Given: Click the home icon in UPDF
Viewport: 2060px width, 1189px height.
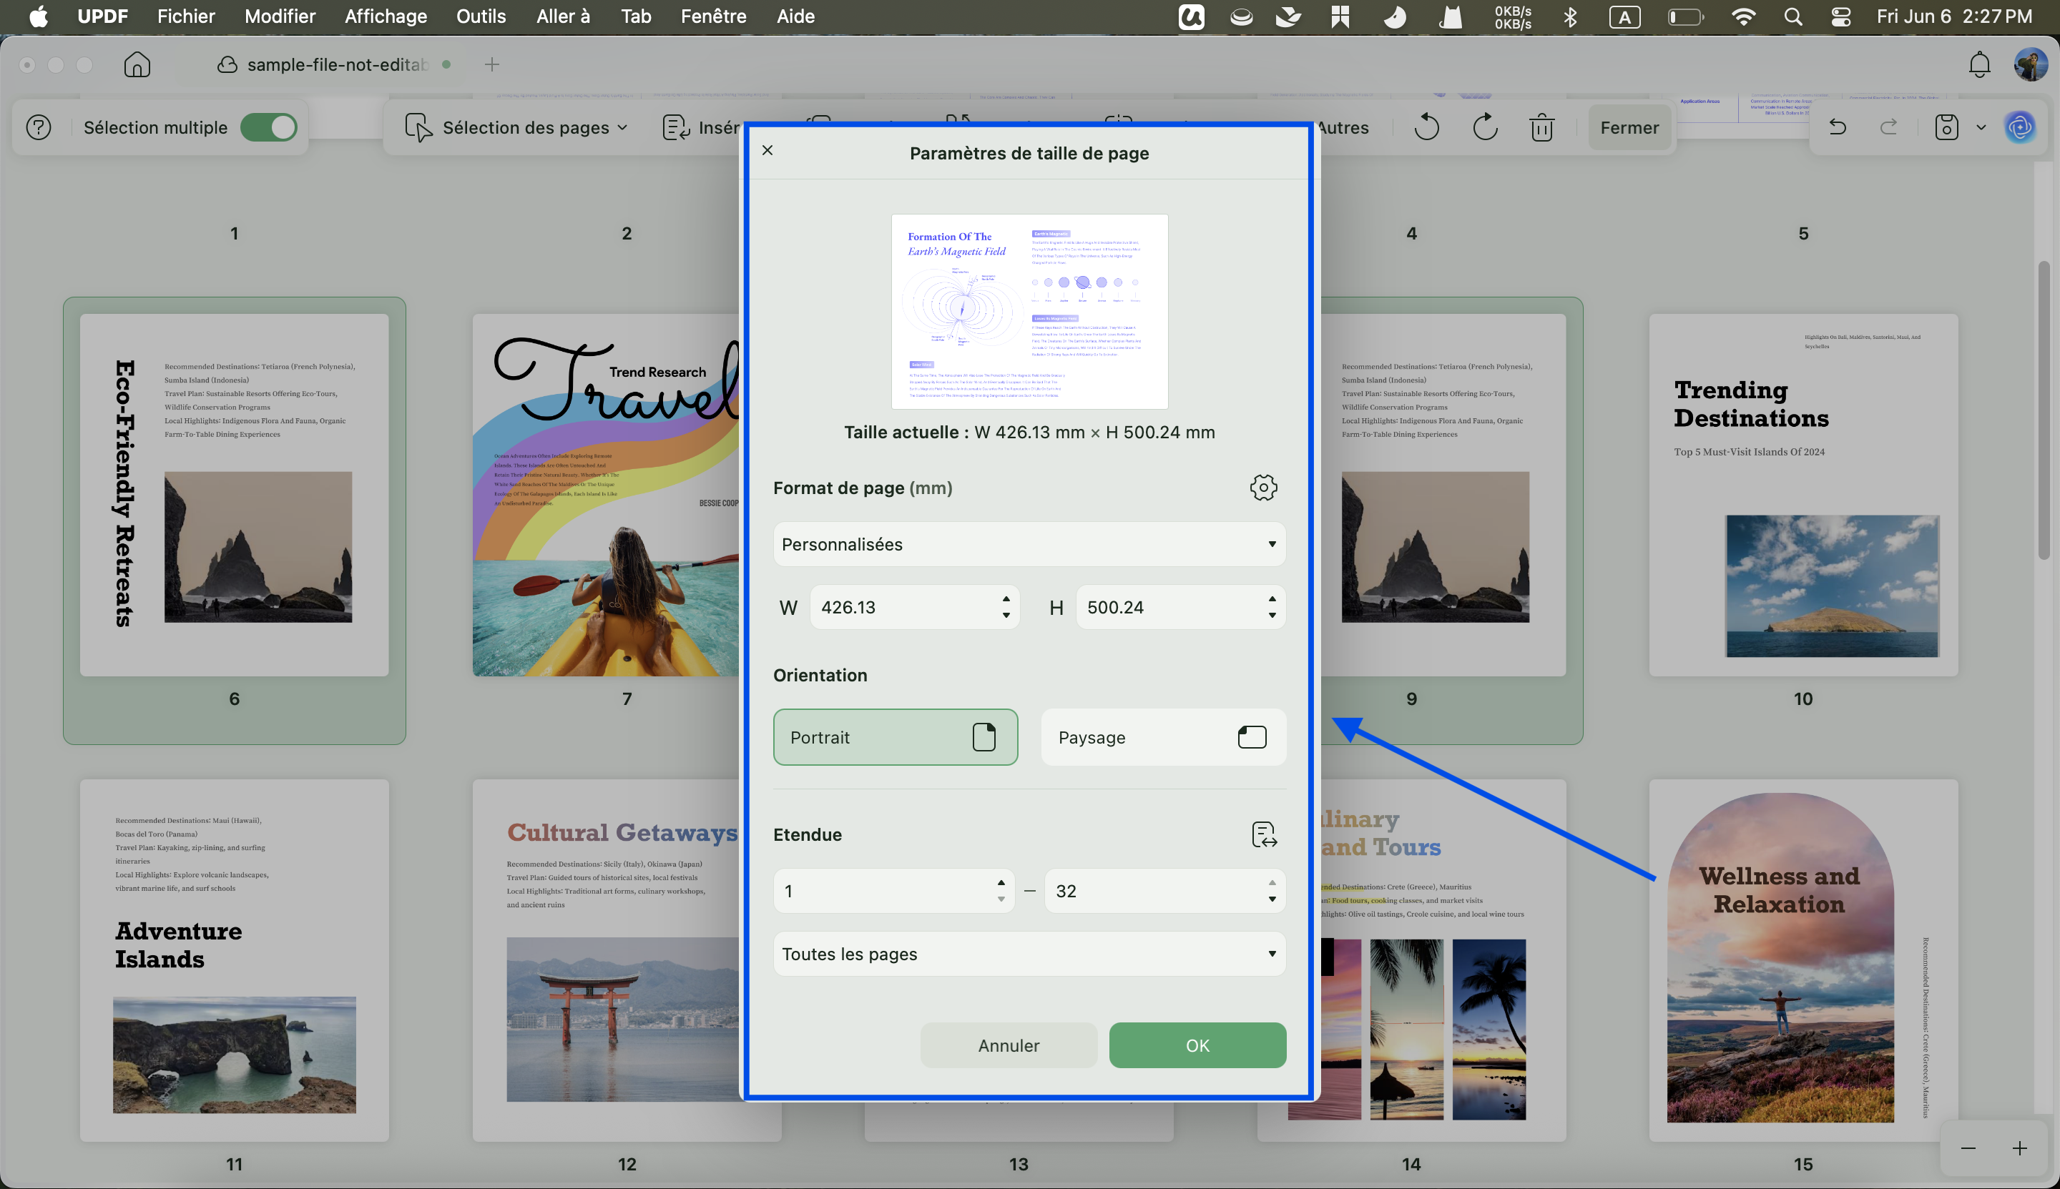Looking at the screenshot, I should 137,64.
